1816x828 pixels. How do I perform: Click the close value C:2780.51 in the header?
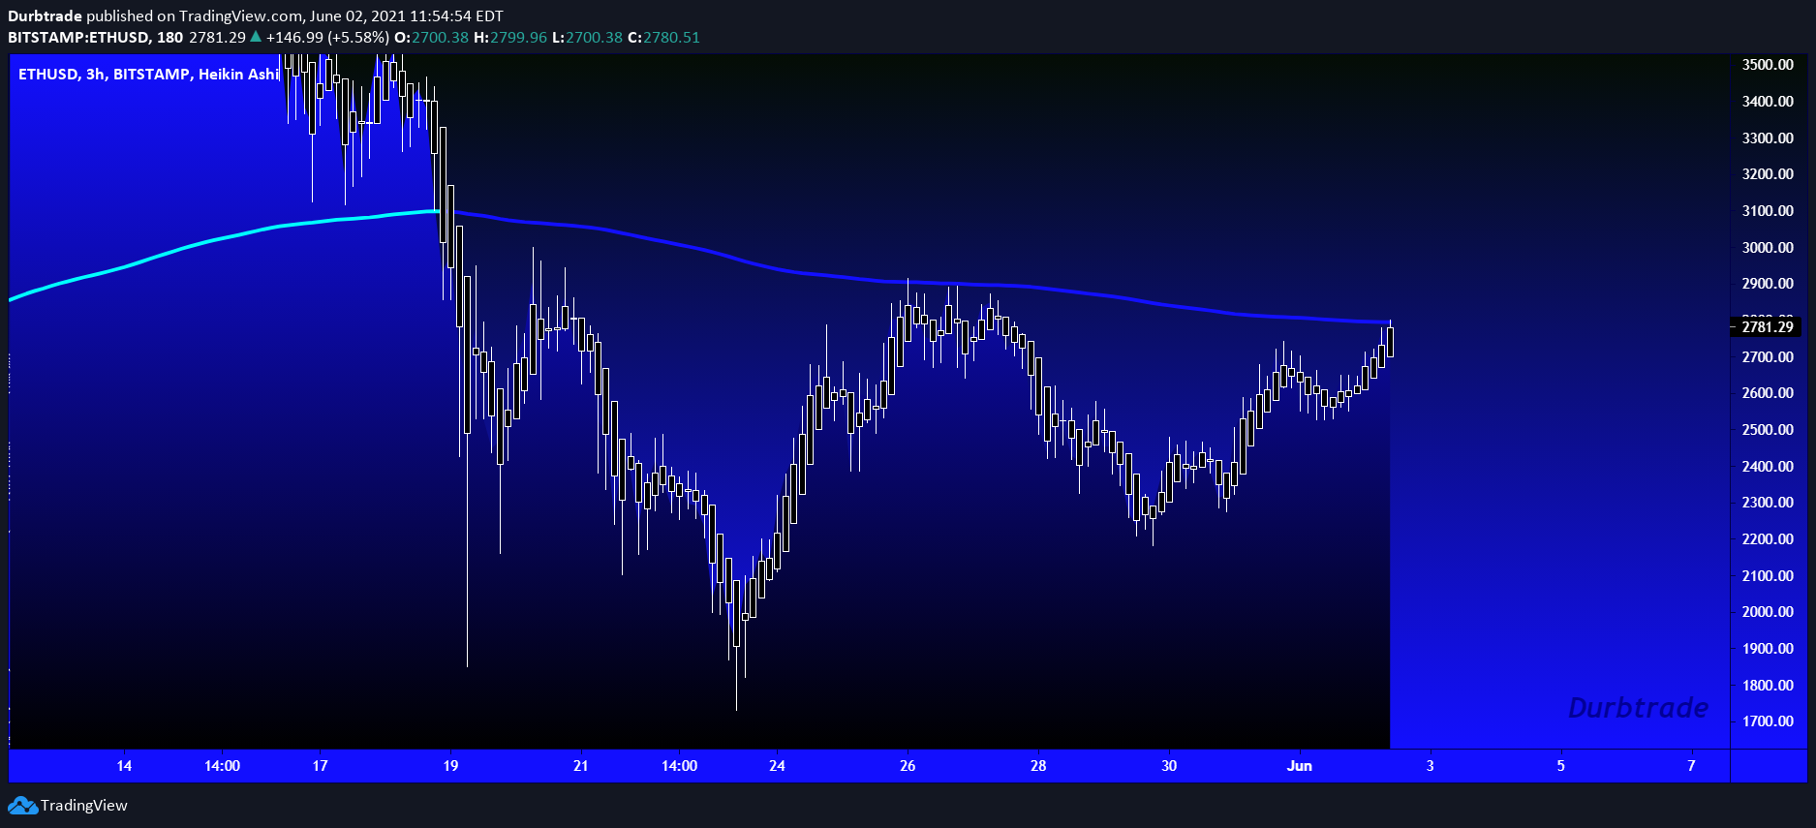tap(663, 37)
